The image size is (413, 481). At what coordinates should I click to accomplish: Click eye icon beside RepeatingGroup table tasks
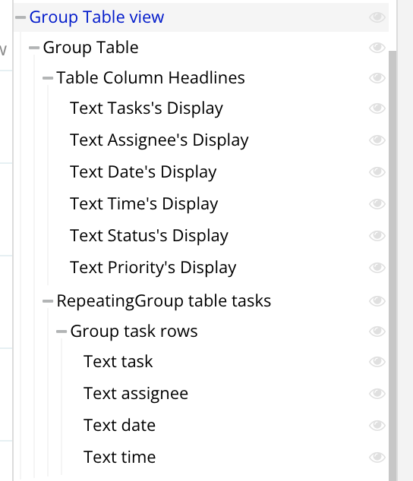(x=377, y=301)
